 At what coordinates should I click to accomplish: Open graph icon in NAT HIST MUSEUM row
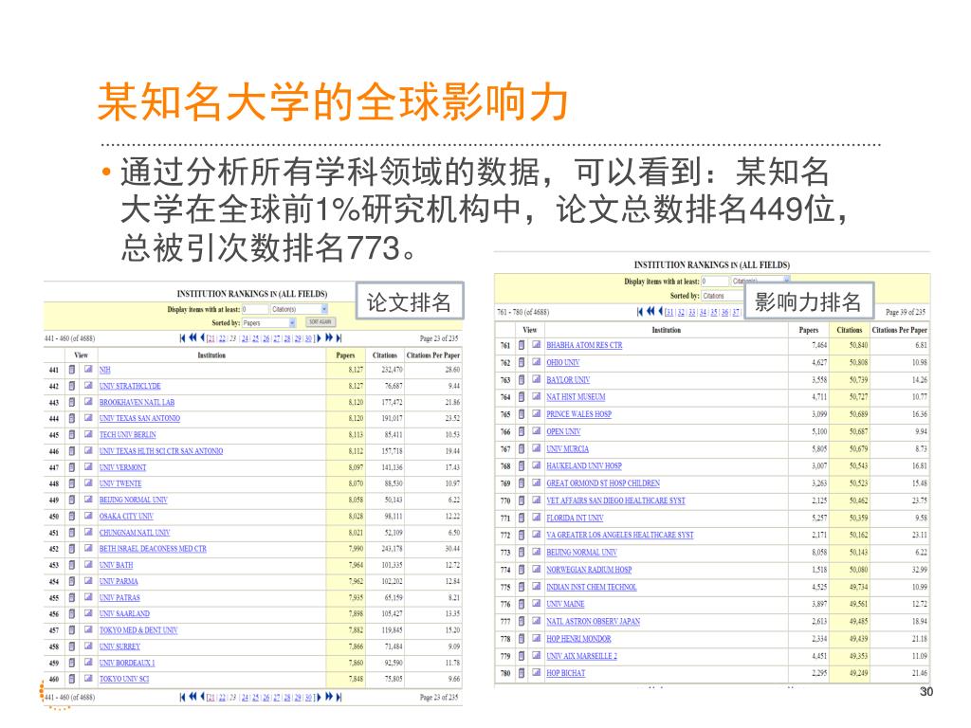pos(537,396)
